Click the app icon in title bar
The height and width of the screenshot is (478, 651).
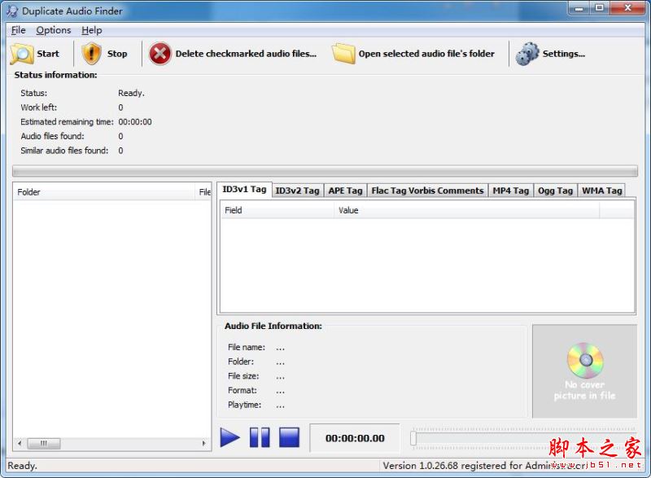pos(12,11)
